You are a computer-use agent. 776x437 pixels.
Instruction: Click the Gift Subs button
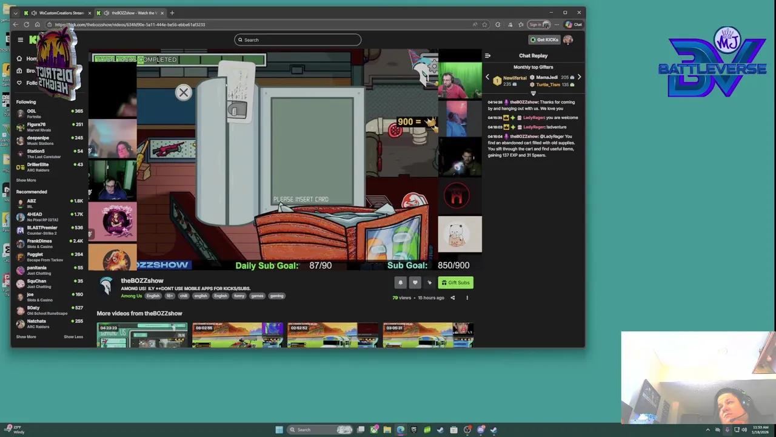coord(455,282)
